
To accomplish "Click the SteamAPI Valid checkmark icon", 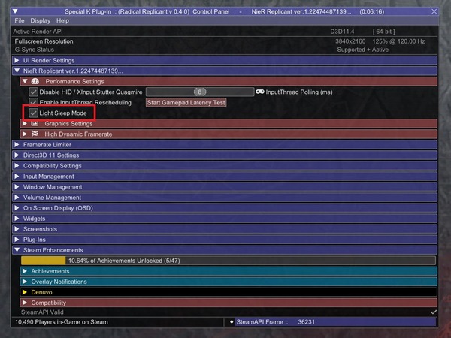I will [x=434, y=312].
